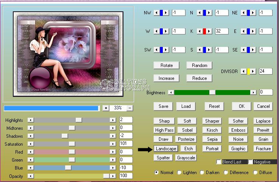Decrease DIVISOR with left arrow
This screenshot has height=182, width=279.
(243, 72)
